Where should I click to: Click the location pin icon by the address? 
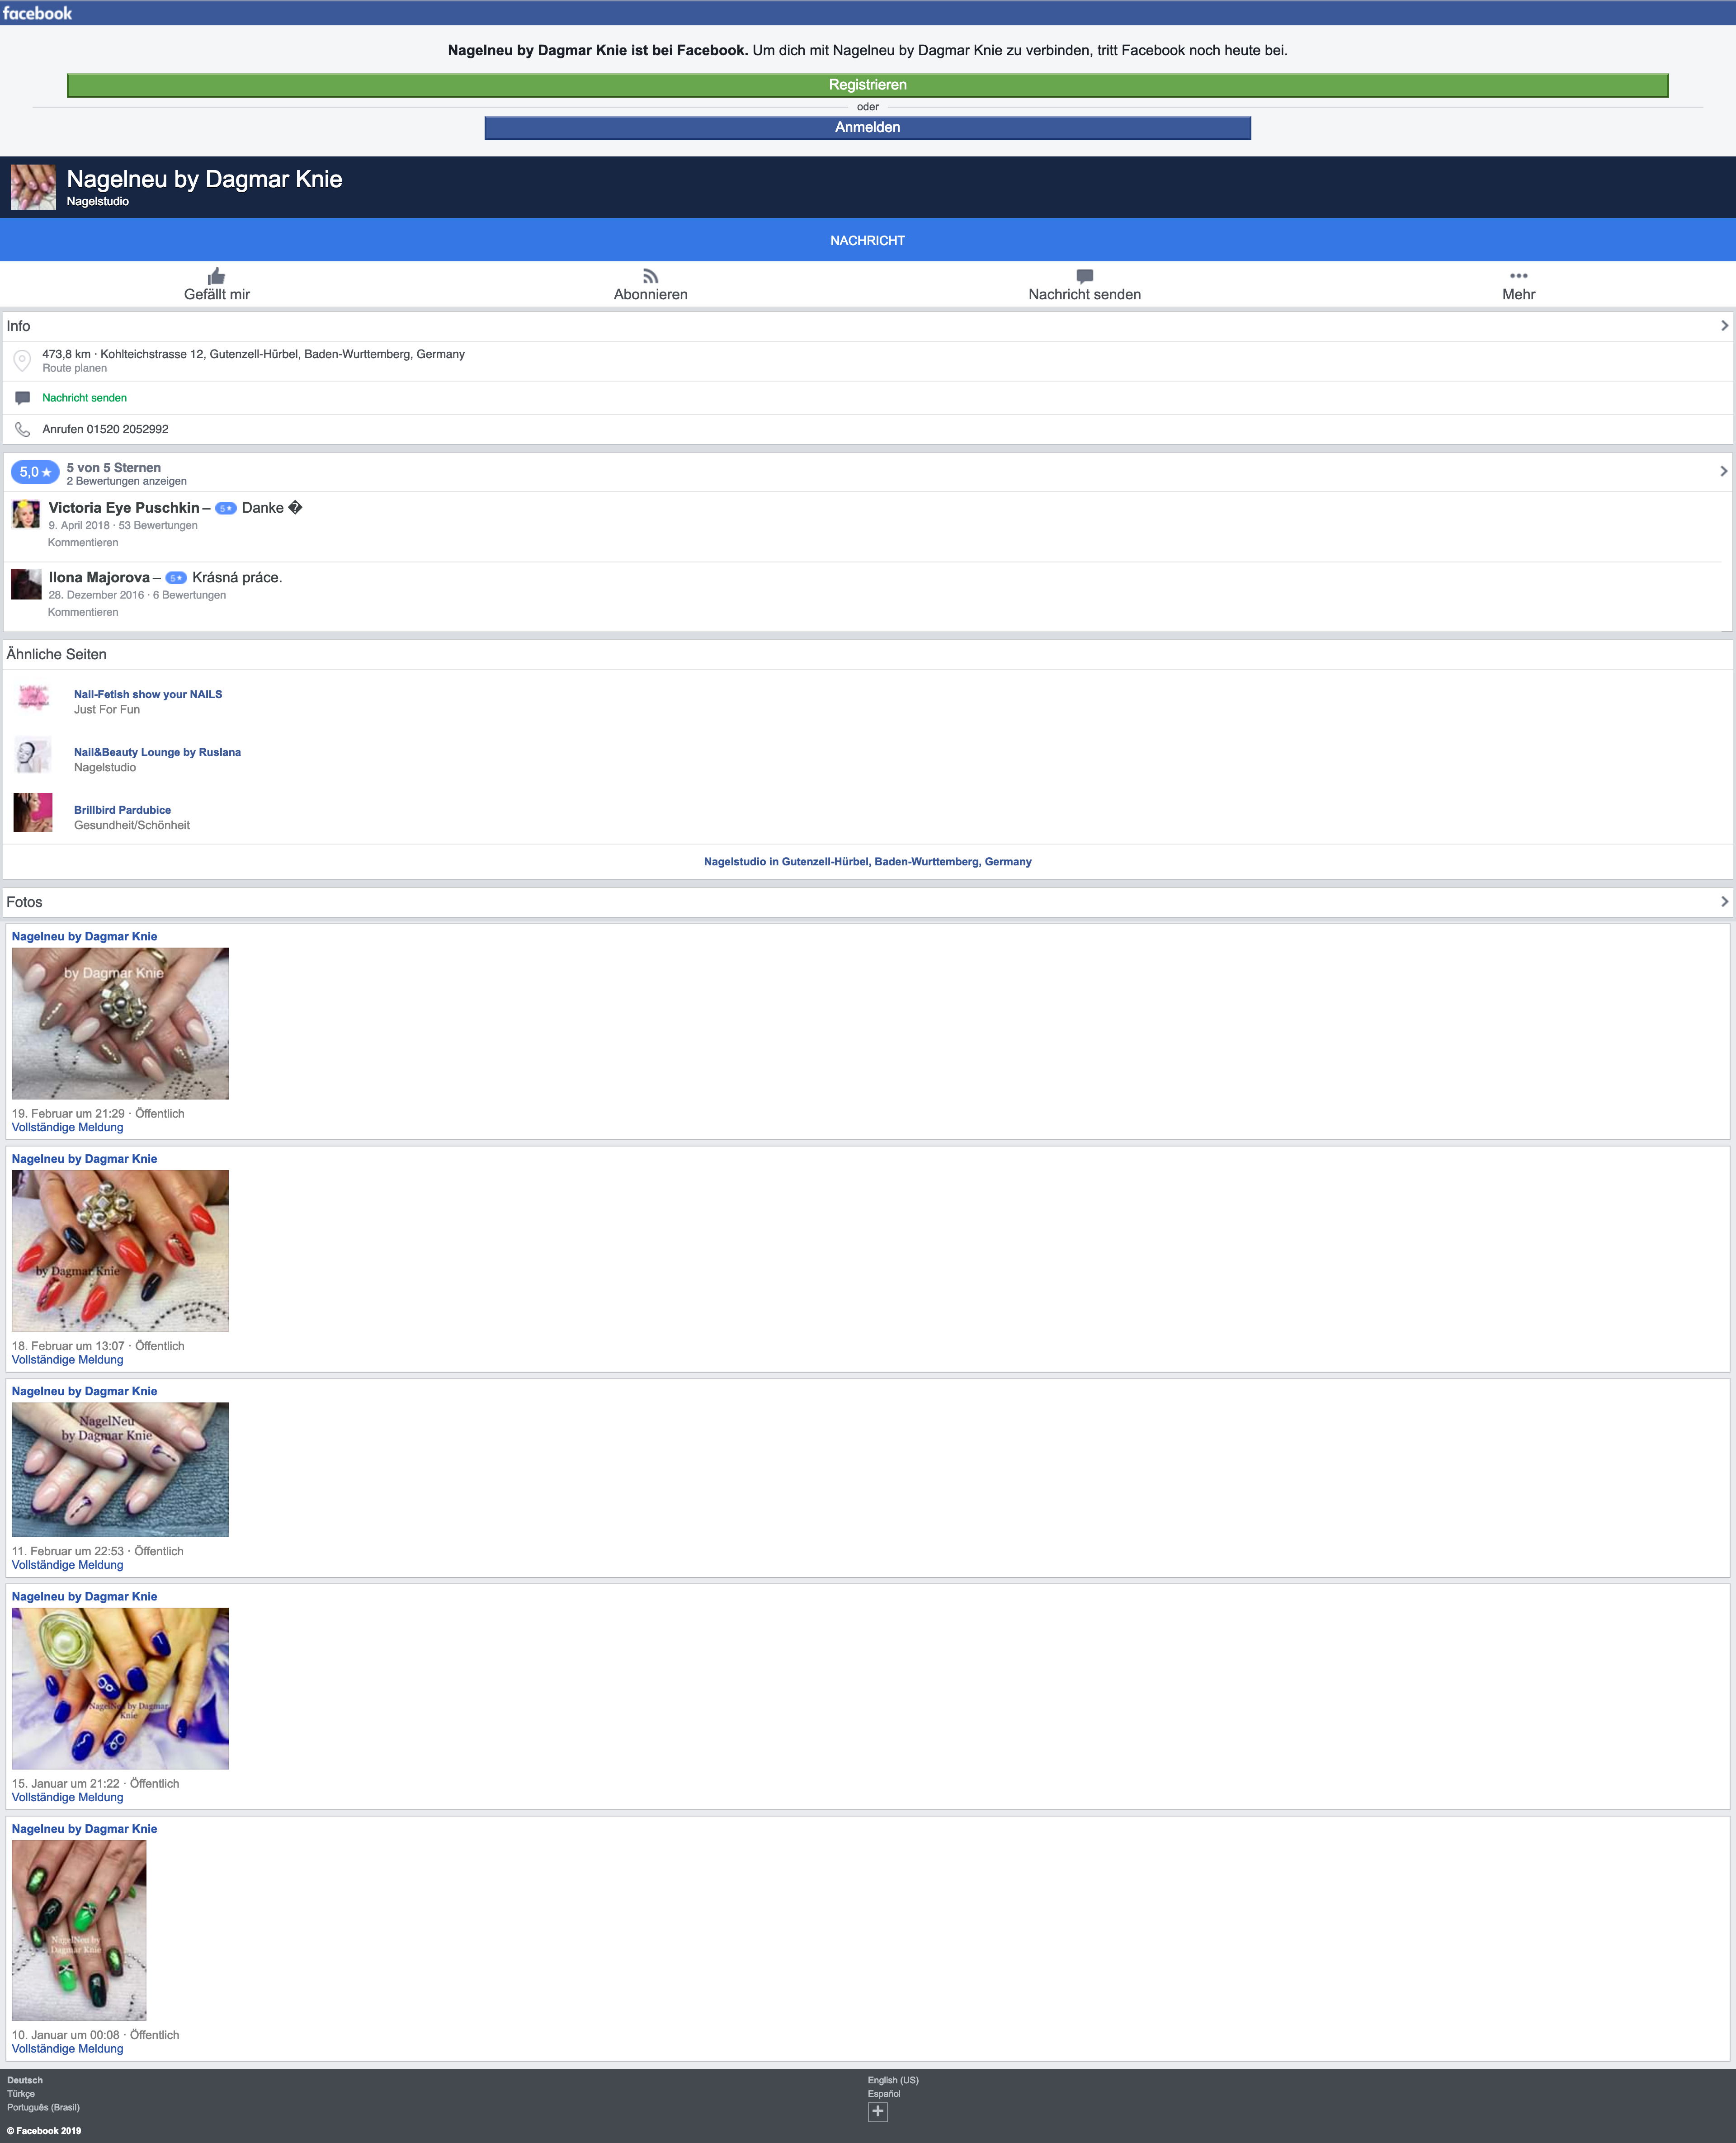[22, 360]
